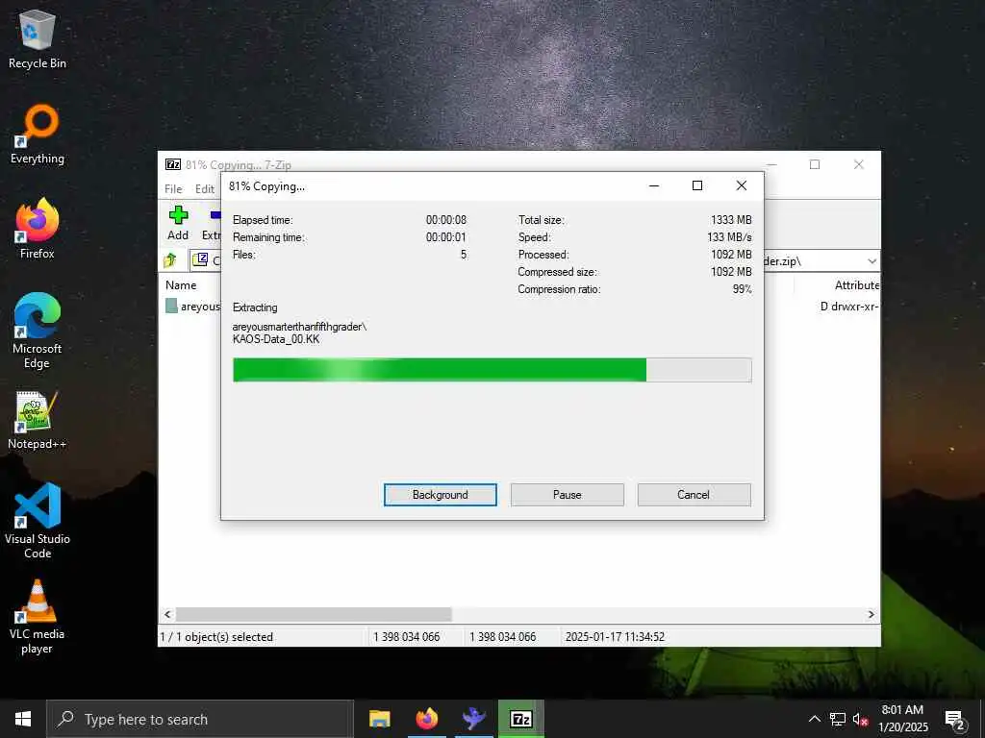Maximize the 81% Copying dialog
The image size is (985, 738).
tap(697, 185)
